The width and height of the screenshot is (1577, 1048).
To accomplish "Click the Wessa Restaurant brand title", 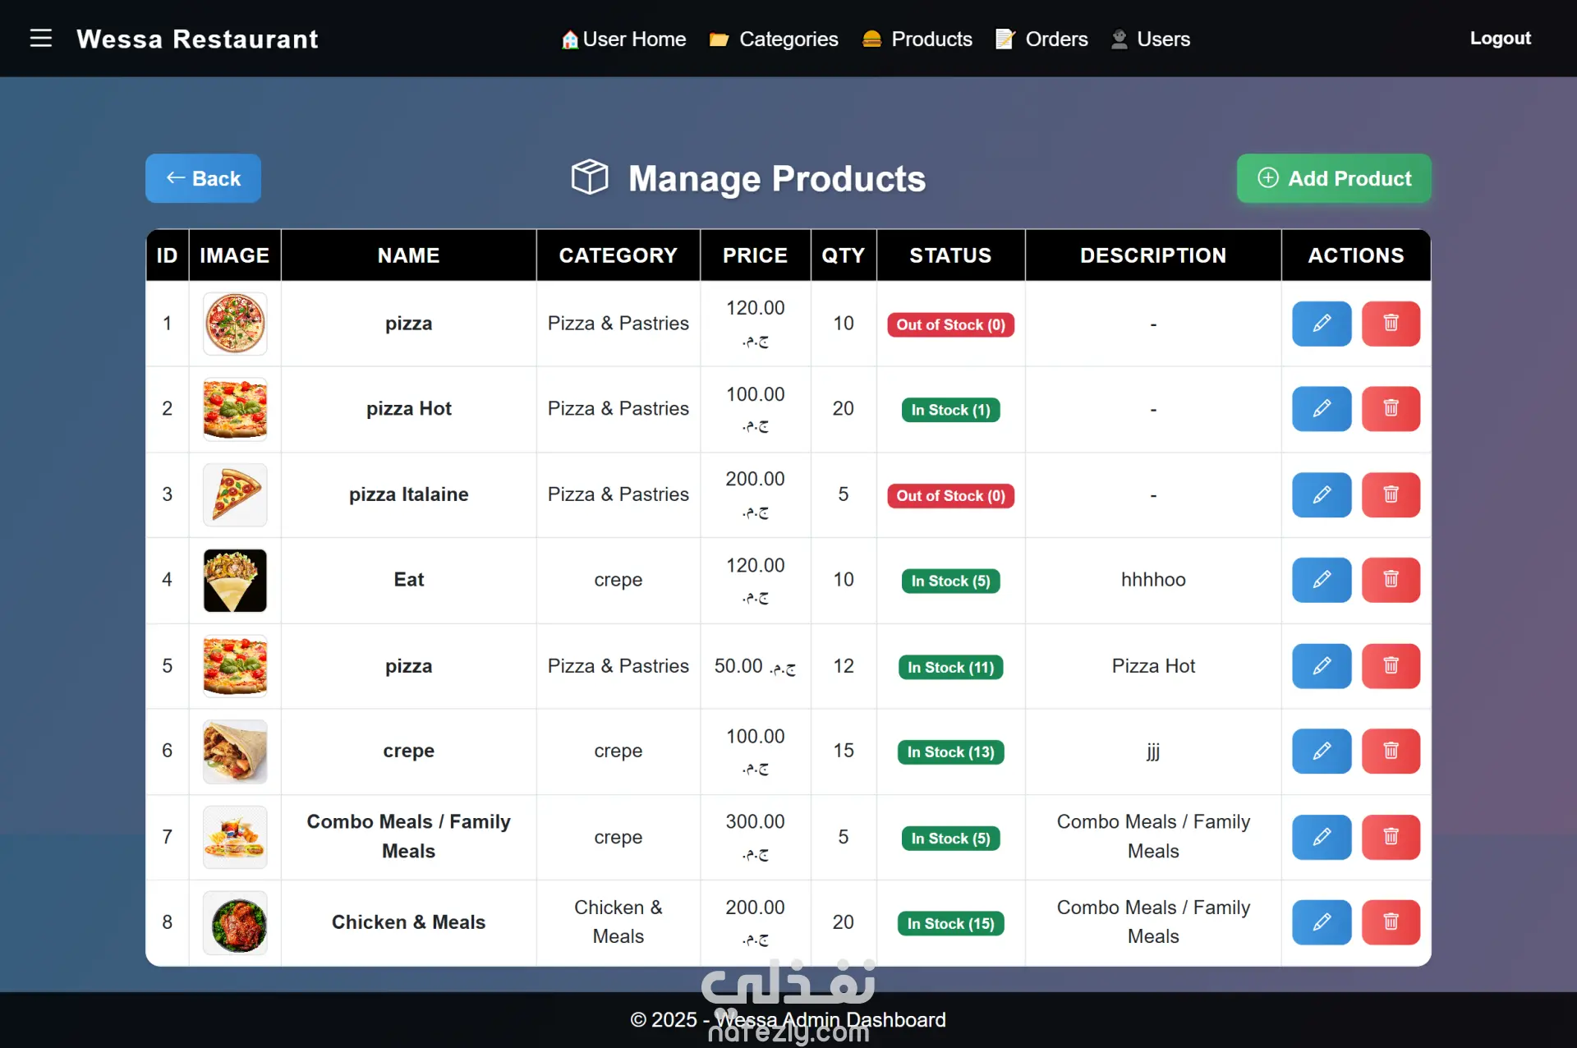I will 197,39.
